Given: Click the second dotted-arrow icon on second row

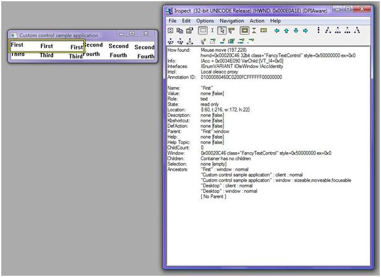Looking at the screenshot, I should point(181,41).
